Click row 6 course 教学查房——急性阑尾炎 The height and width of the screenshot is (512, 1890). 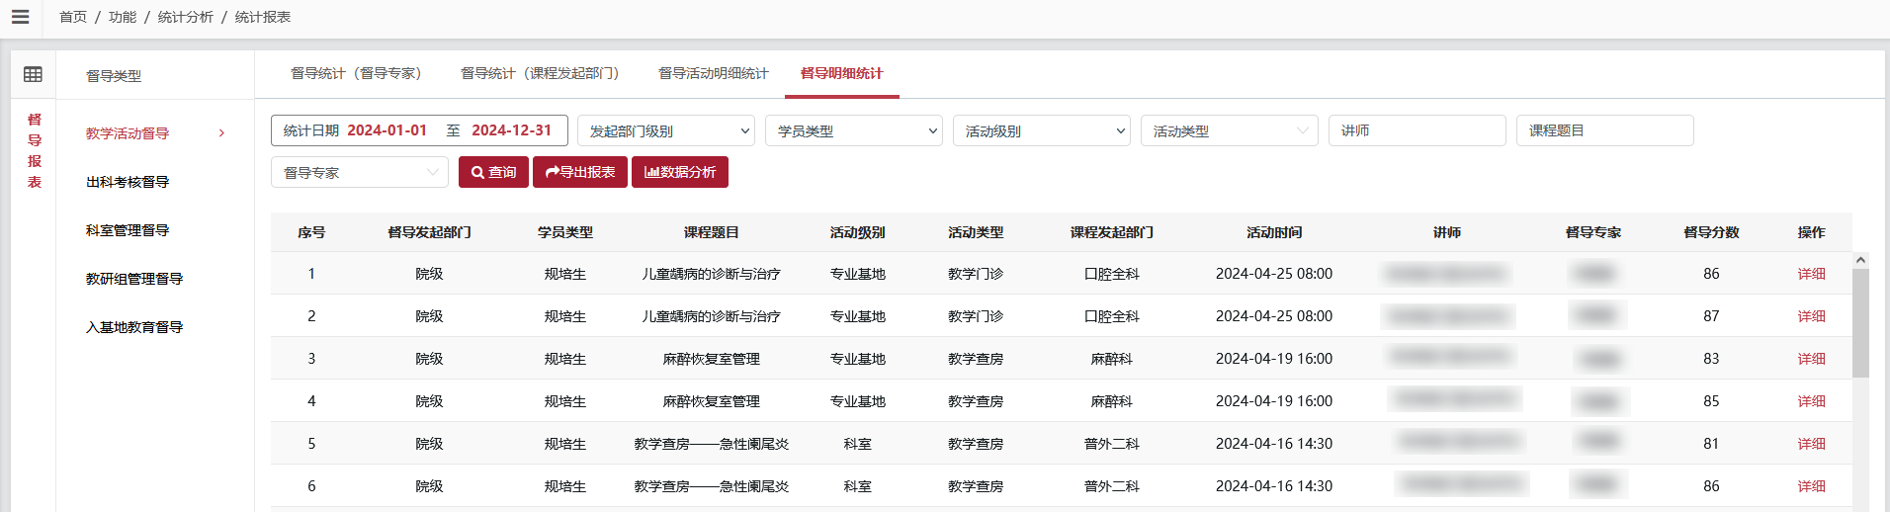coord(712,486)
